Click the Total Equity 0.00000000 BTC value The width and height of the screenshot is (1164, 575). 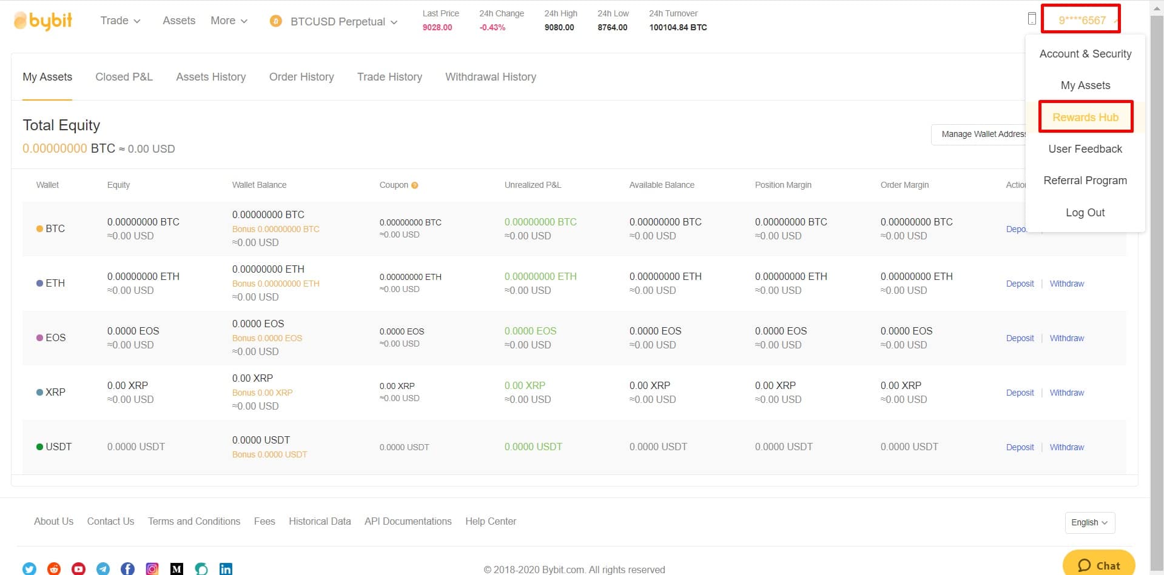69,148
